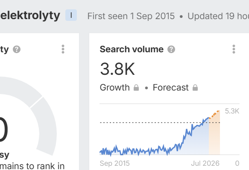Click the orange forecast area in chart
The width and height of the screenshot is (249, 170).
click(214, 136)
